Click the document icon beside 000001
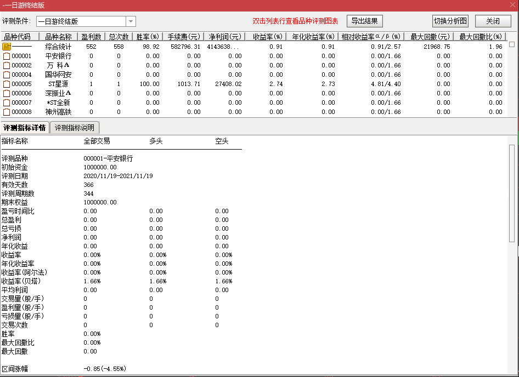519x377 pixels. (7, 56)
